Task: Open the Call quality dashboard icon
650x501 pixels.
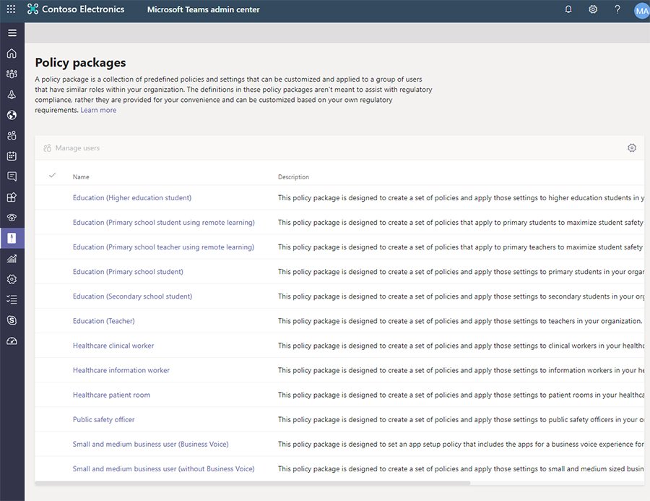Action: (12, 340)
